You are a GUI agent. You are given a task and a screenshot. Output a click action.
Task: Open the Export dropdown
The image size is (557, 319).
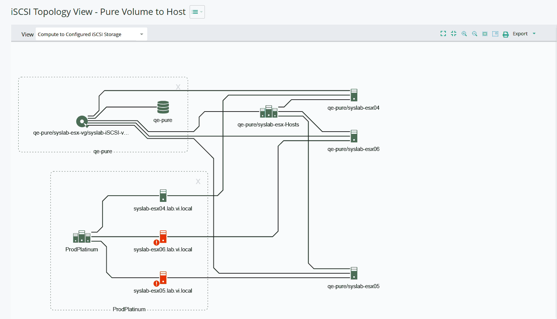tap(524, 34)
